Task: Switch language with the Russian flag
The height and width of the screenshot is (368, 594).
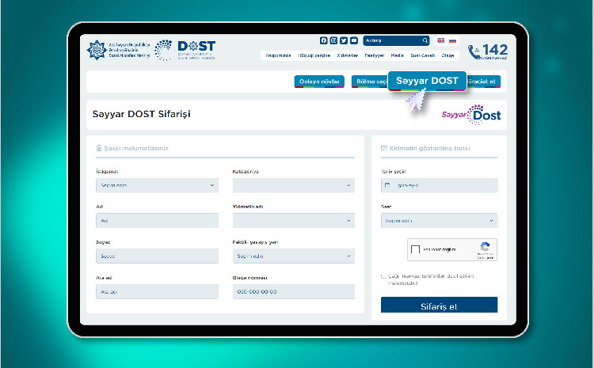Action: 453,40
